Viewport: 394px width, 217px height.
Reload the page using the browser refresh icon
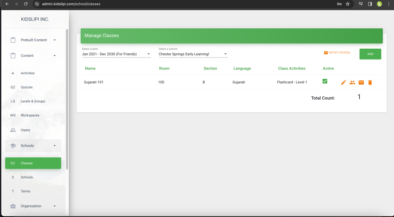click(26, 4)
